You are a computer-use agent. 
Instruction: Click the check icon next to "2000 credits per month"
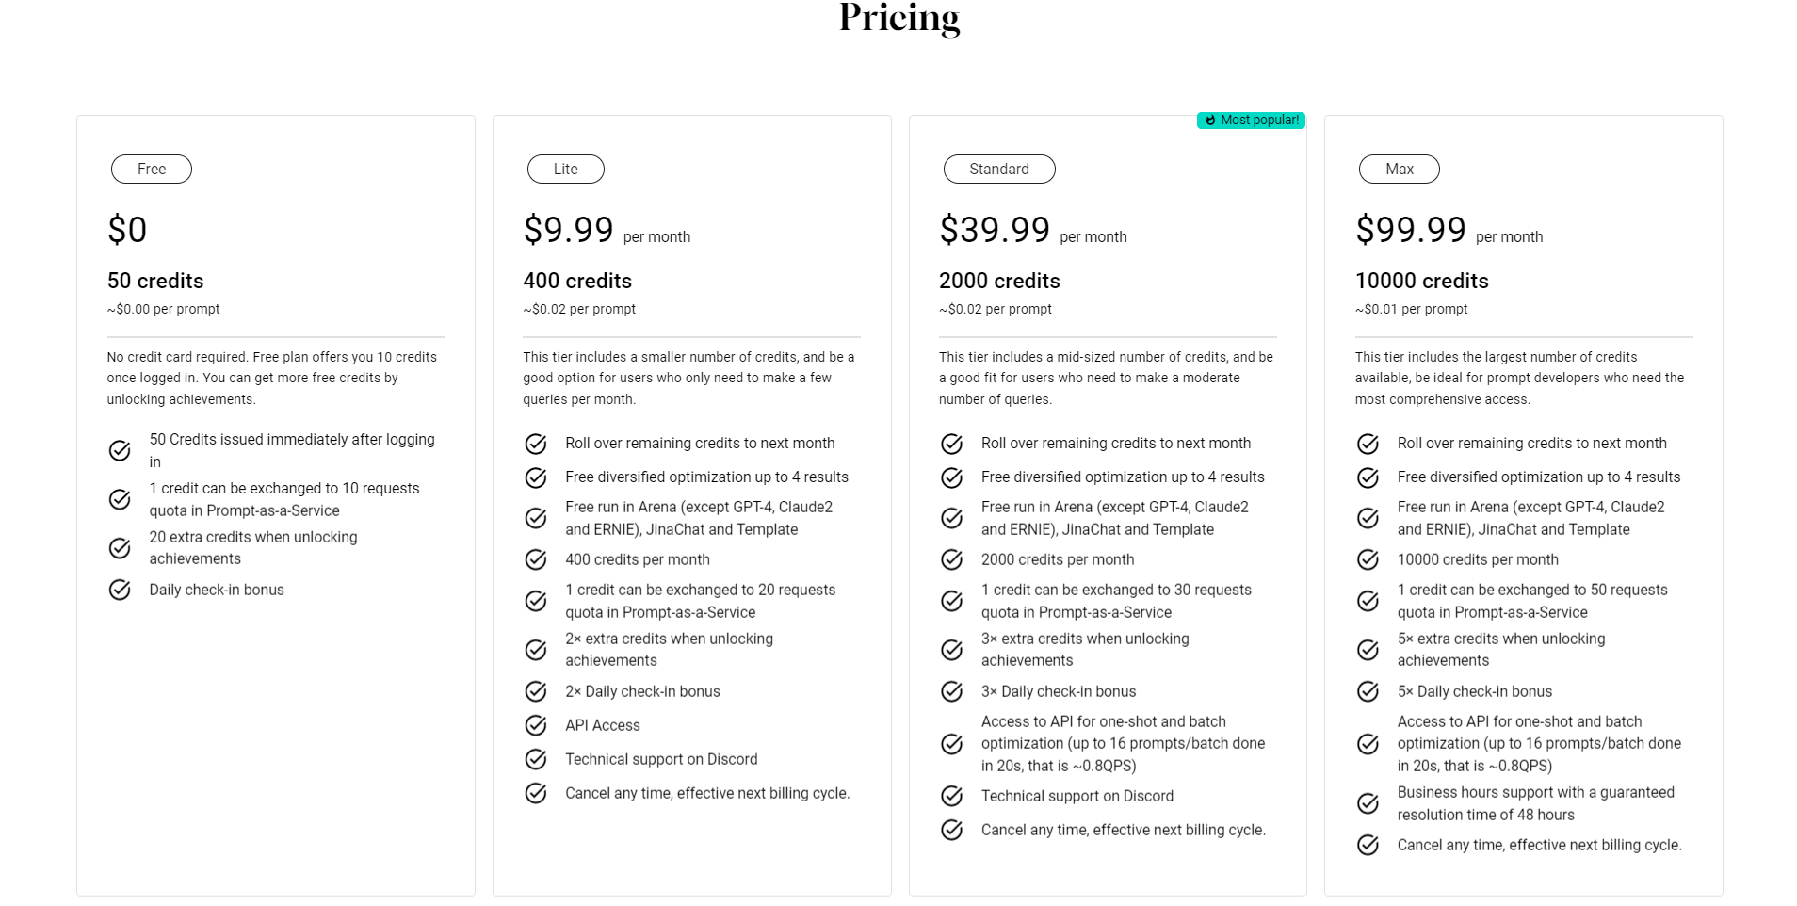tap(952, 559)
